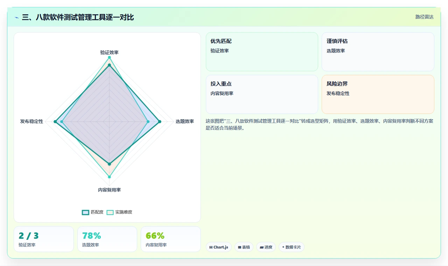448x266 pixels.
Task: Click the 内容复用率 radar axis label
Action: click(109, 190)
